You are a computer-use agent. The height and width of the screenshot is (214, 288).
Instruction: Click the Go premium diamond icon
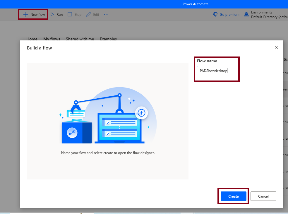pos(215,15)
